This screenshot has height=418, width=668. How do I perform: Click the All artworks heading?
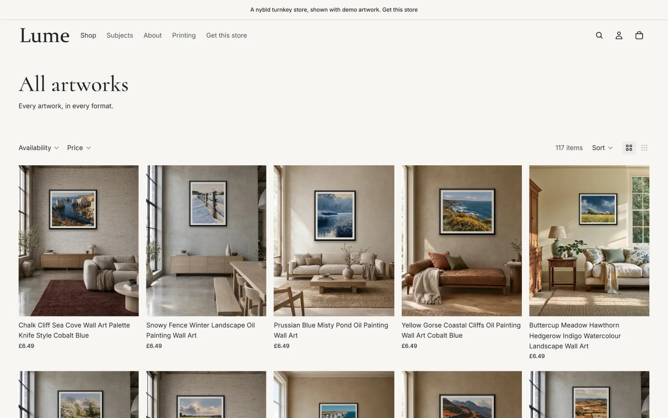pyautogui.click(x=74, y=84)
